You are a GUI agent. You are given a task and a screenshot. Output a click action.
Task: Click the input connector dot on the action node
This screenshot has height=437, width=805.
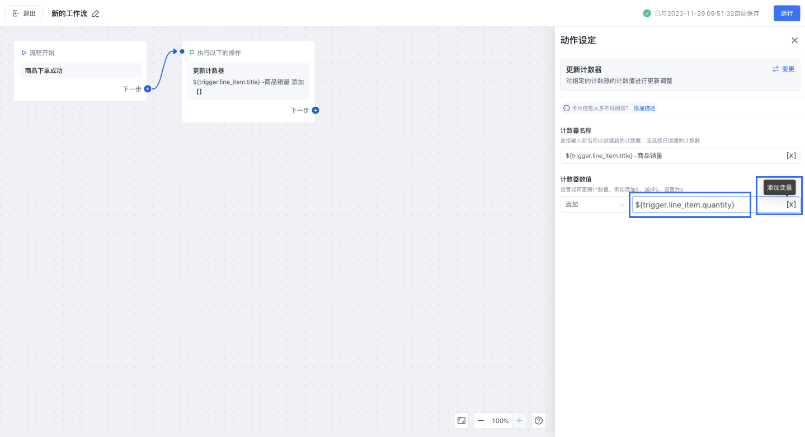pos(182,51)
